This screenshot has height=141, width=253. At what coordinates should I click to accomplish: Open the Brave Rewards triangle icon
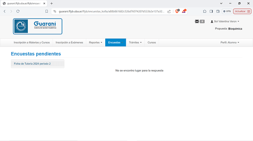click(184, 11)
